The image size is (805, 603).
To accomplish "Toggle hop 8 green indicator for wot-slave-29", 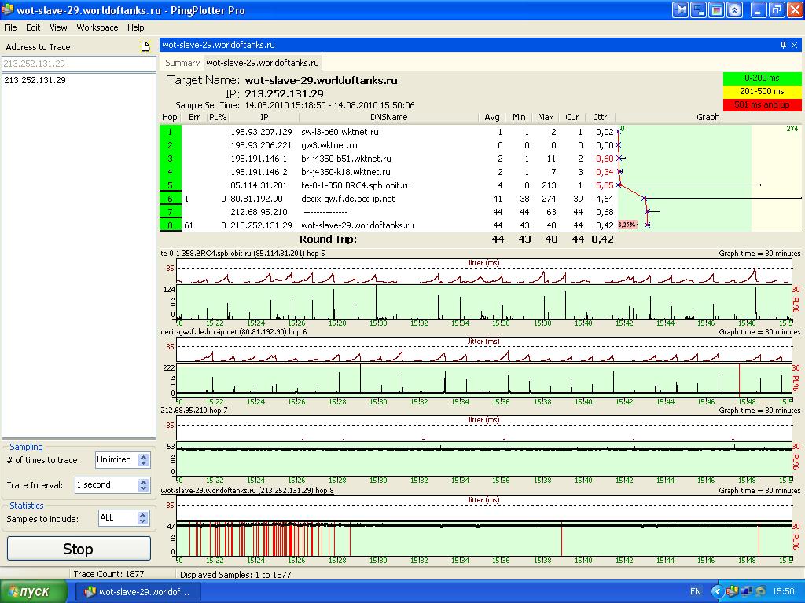I will point(170,225).
